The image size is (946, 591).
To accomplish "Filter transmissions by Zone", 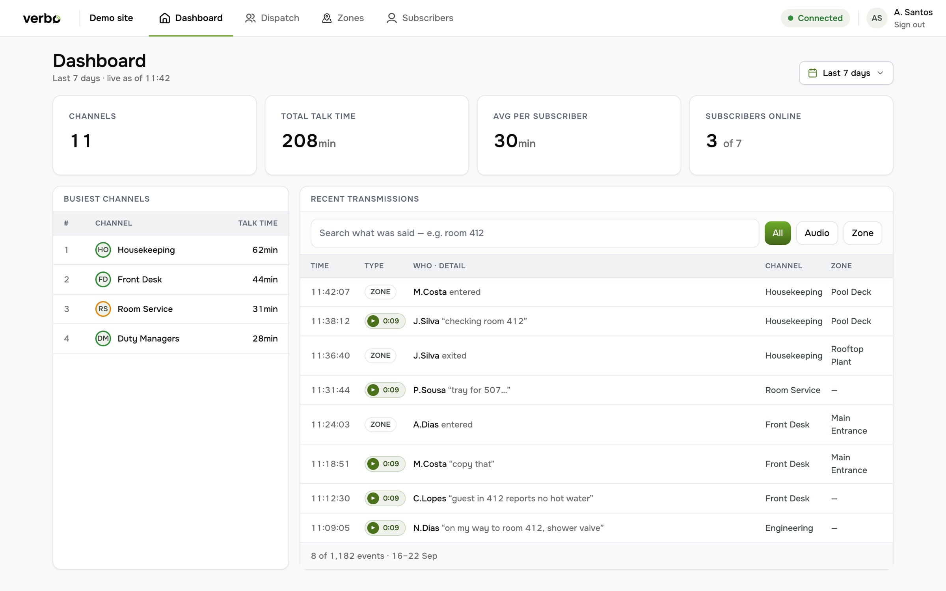I will (x=862, y=233).
